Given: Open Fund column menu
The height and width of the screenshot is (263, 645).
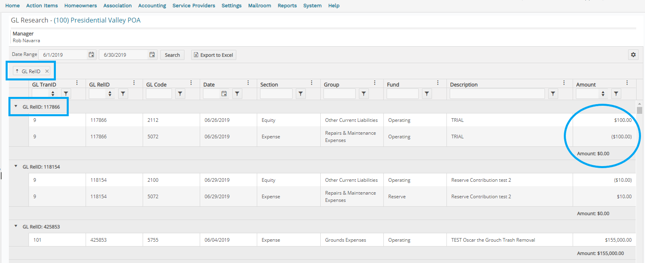Looking at the screenshot, I should pyautogui.click(x=438, y=83).
